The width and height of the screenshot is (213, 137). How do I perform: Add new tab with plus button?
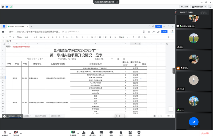31,26
